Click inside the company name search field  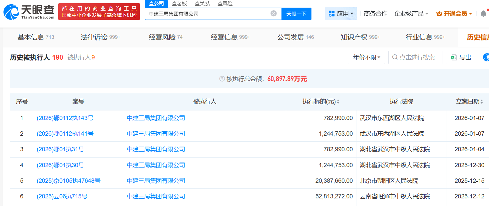point(207,14)
